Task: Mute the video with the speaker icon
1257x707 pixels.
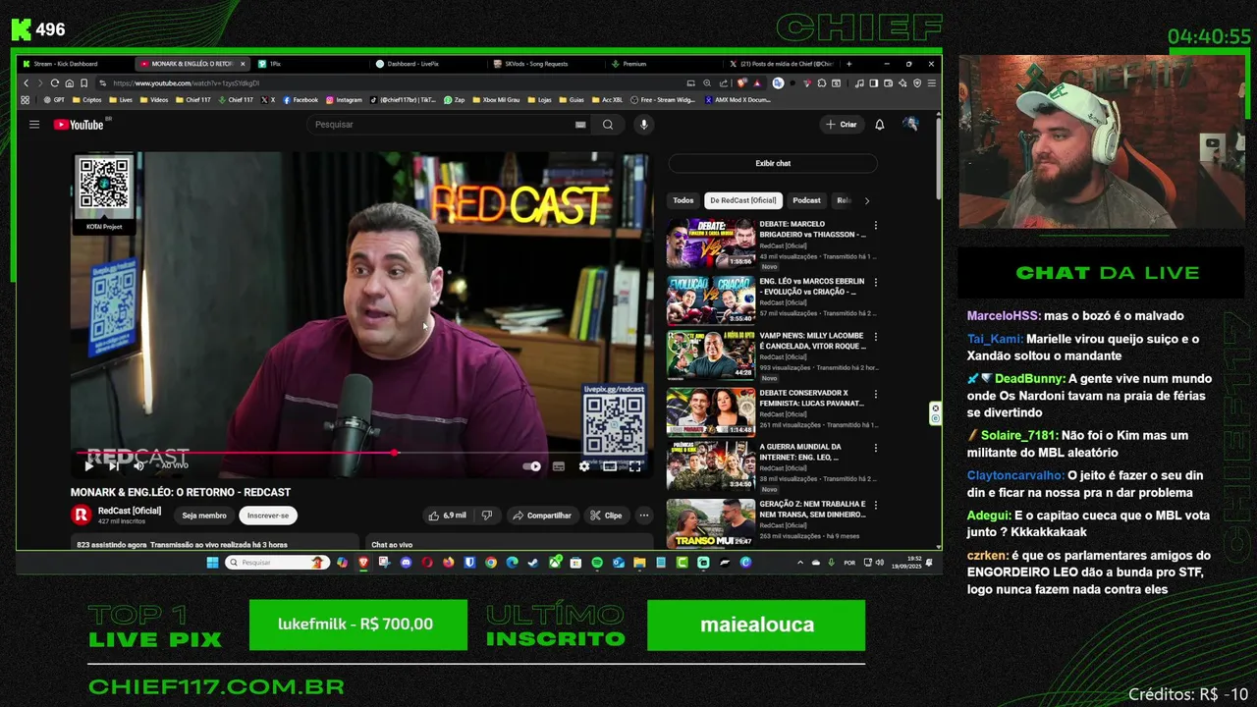Action: coord(138,466)
